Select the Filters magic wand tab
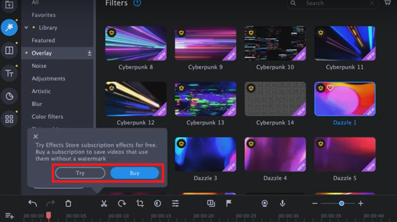Image resolution: width=397 pixels, height=222 pixels. (x=9, y=27)
